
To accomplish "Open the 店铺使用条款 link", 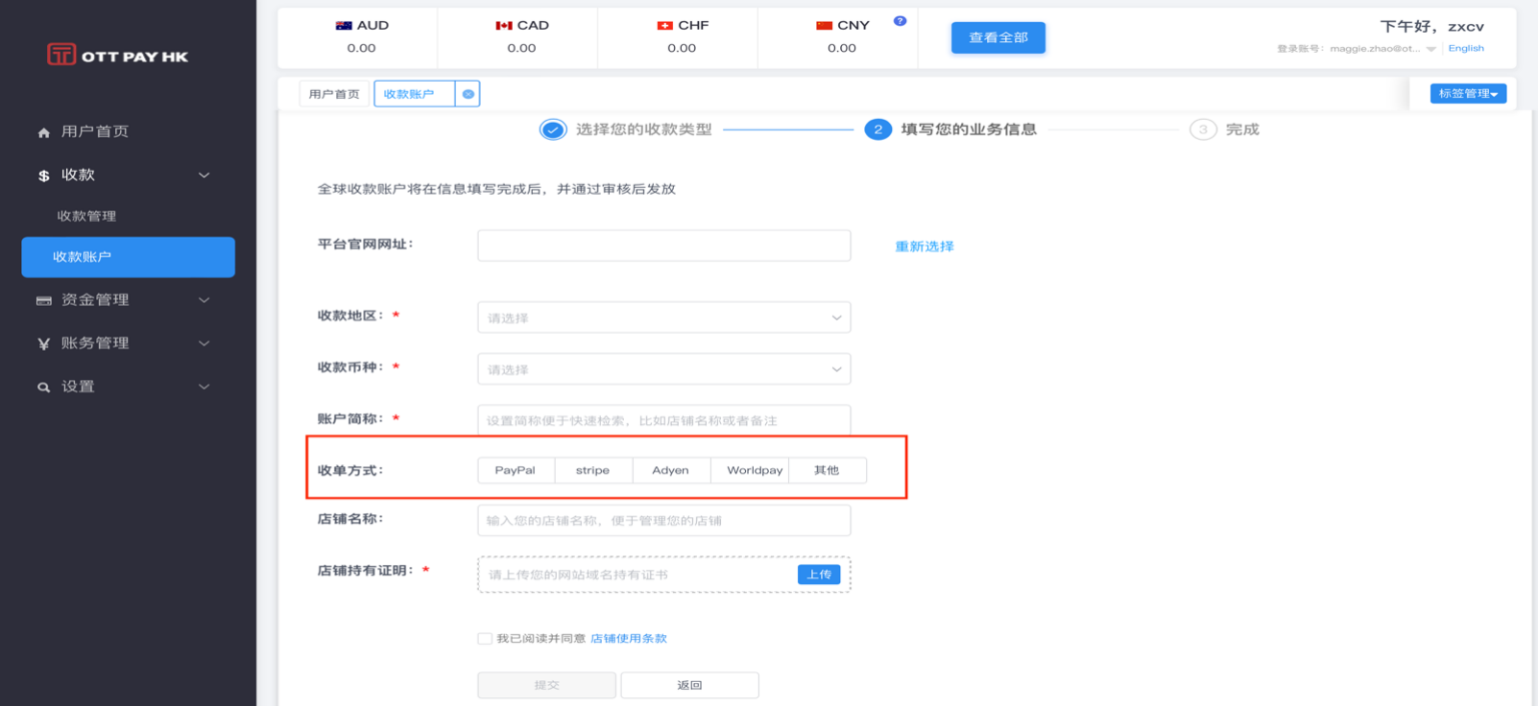I will (629, 639).
